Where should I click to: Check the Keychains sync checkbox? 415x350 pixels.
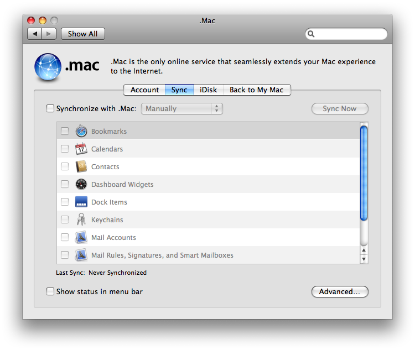click(x=65, y=220)
